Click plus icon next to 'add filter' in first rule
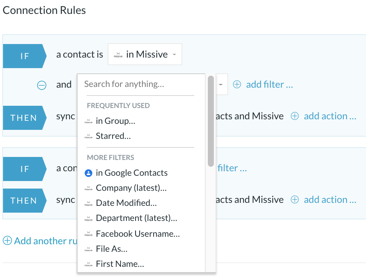366x277 pixels. 237,84
